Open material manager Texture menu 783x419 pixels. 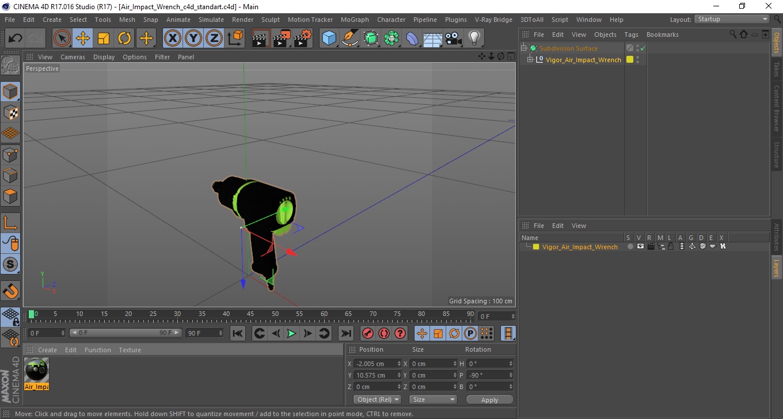pyautogui.click(x=130, y=350)
